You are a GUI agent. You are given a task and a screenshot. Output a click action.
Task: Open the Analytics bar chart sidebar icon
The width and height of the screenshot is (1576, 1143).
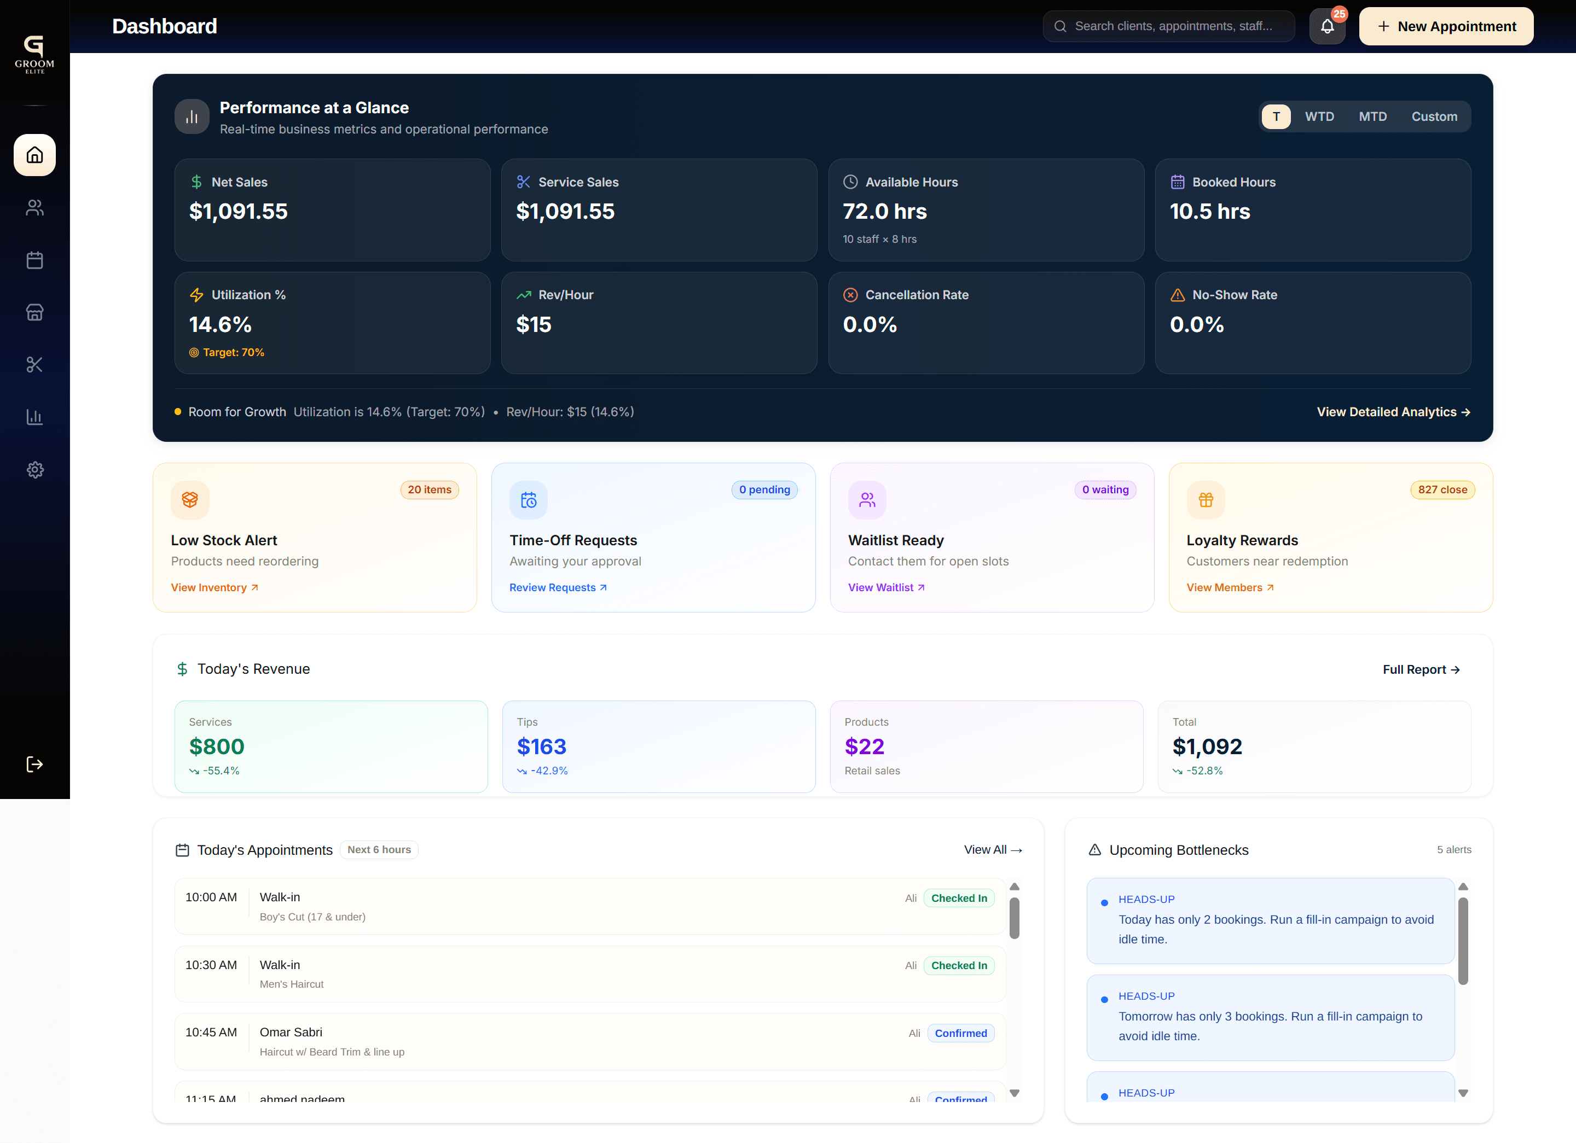pos(34,417)
